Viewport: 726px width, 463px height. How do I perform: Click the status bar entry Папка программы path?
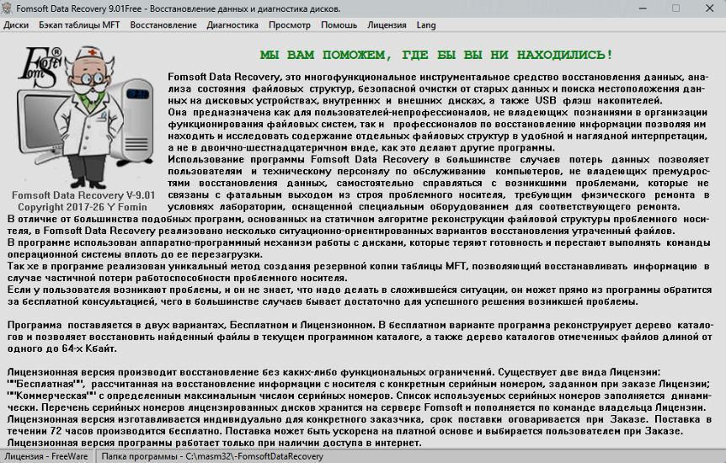pyautogui.click(x=212, y=456)
